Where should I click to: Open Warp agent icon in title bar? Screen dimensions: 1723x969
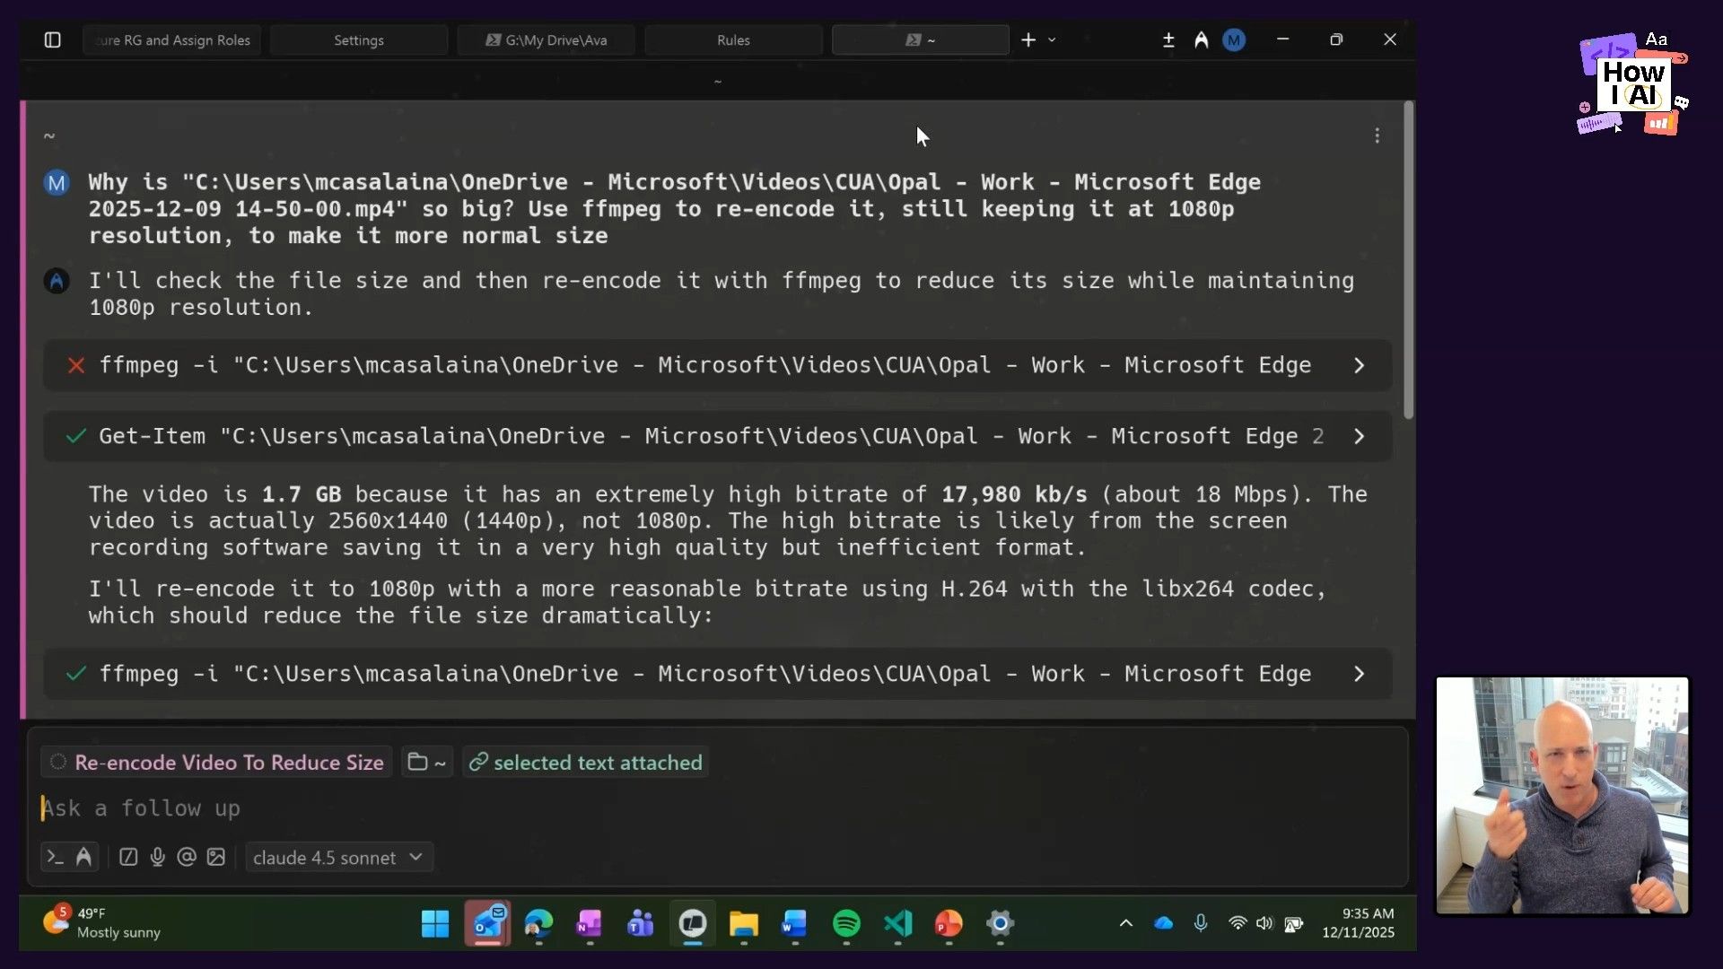coord(1201,40)
